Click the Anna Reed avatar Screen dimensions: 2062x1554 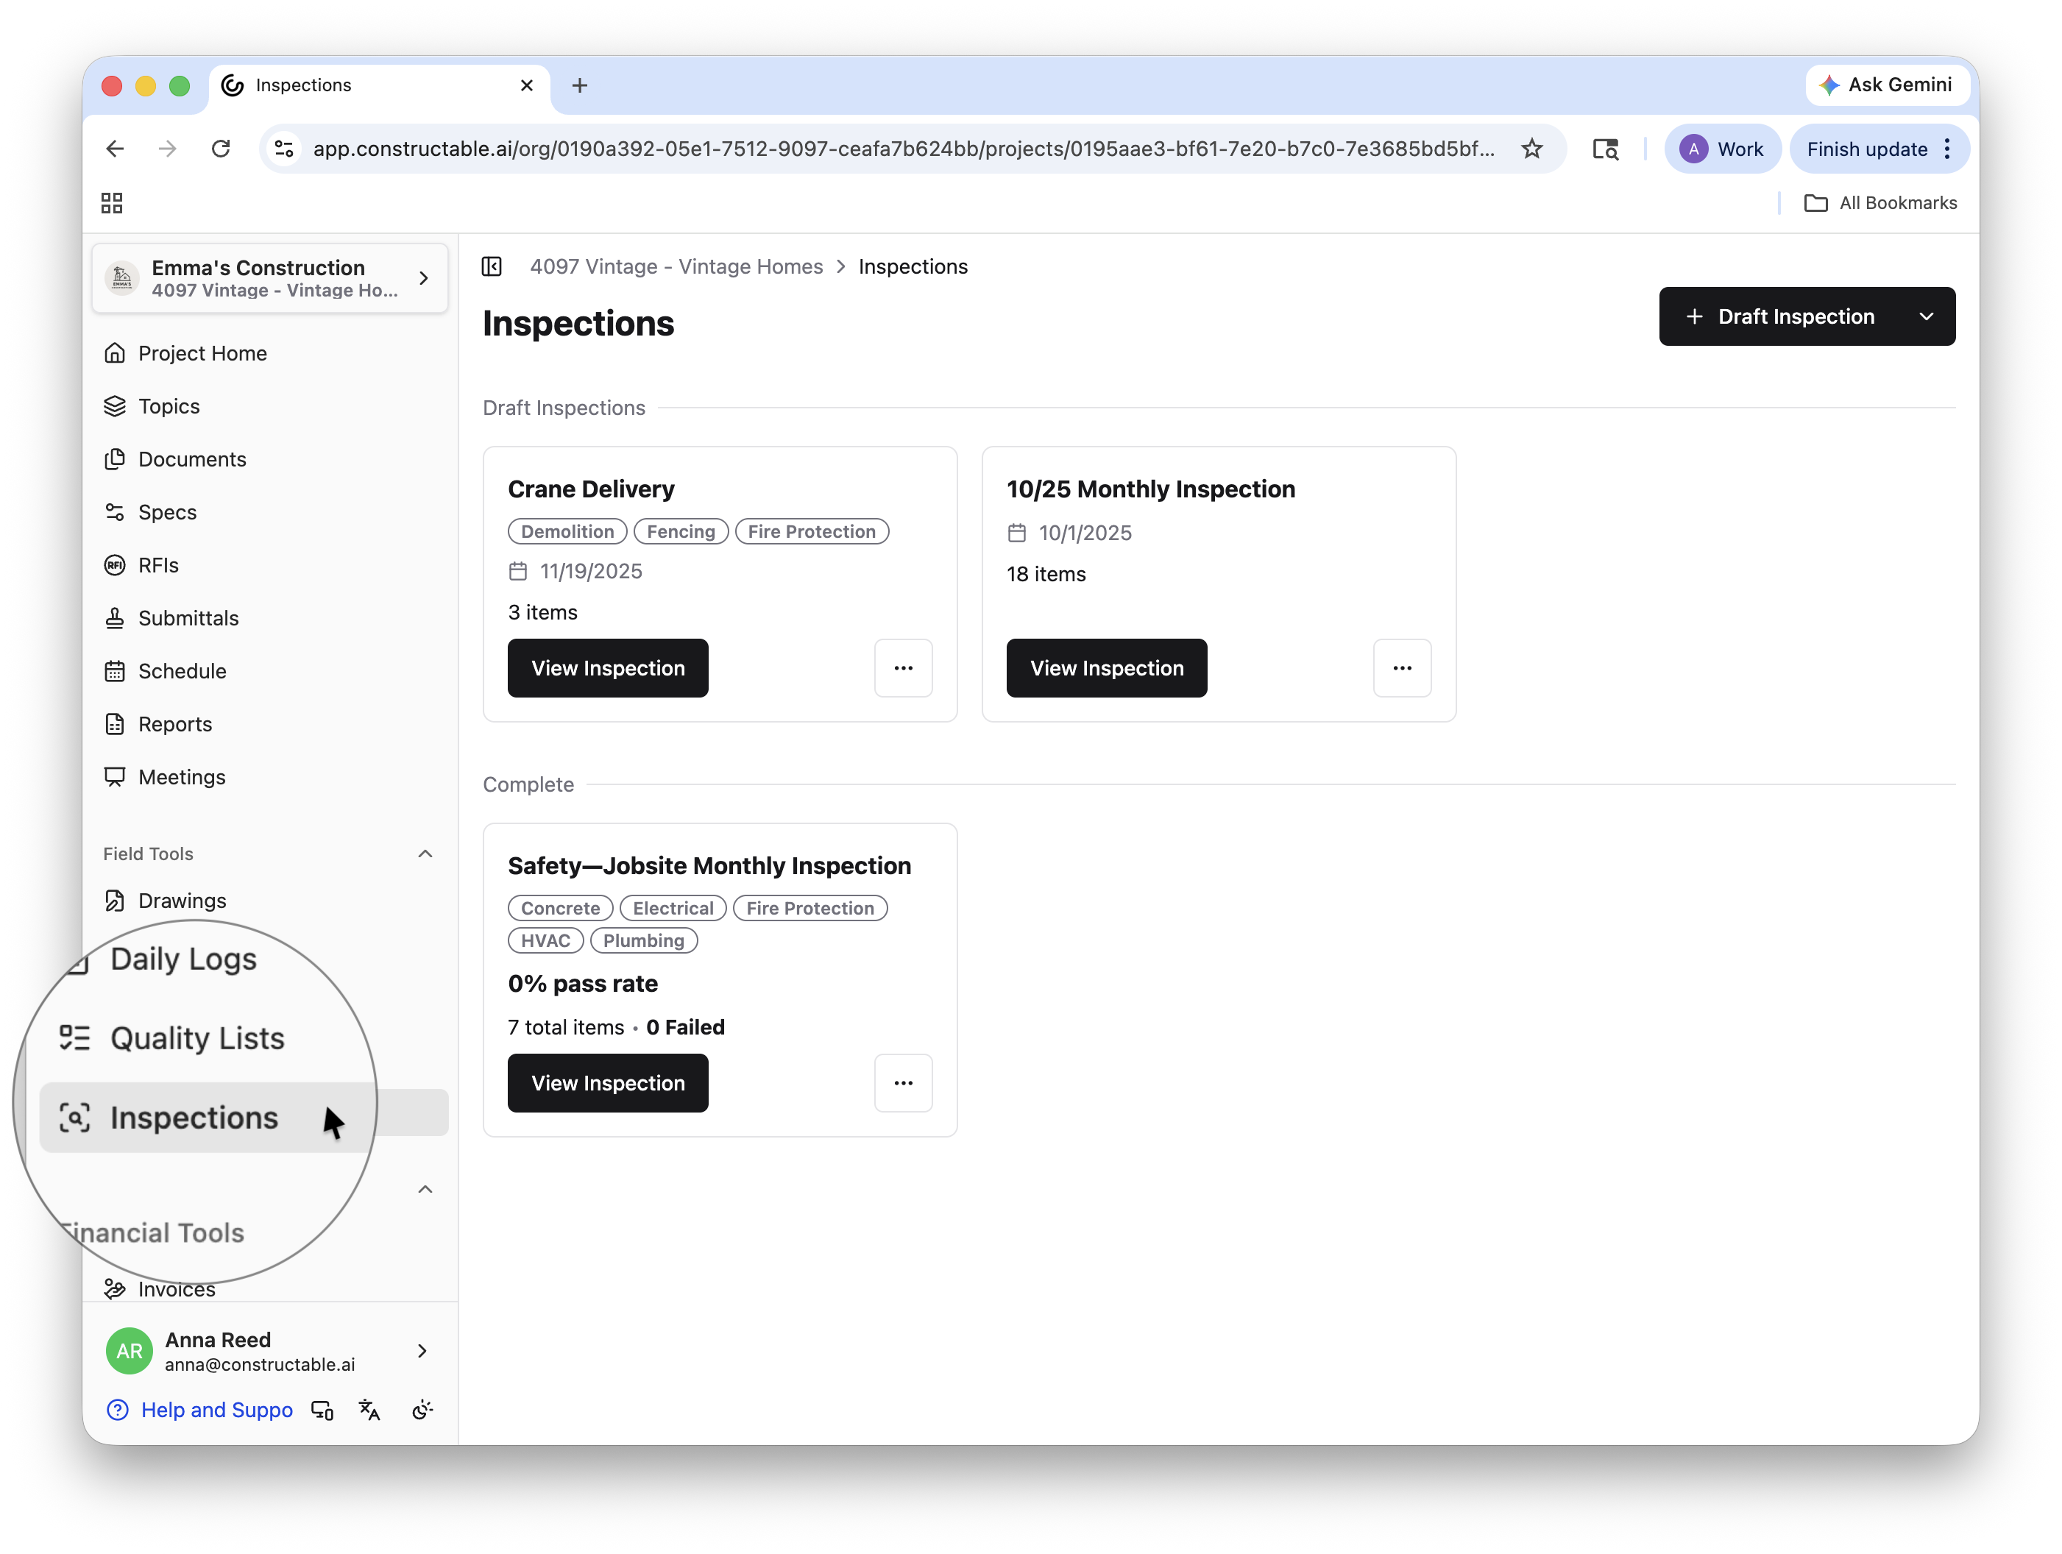130,1352
